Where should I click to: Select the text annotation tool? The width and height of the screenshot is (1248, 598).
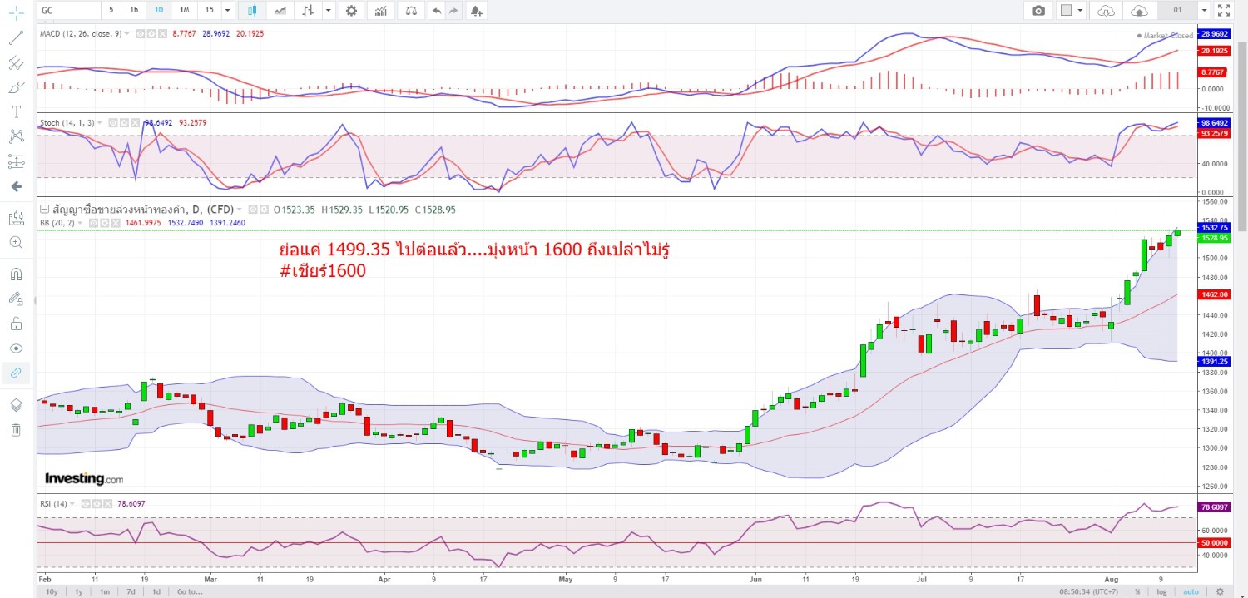coord(16,111)
